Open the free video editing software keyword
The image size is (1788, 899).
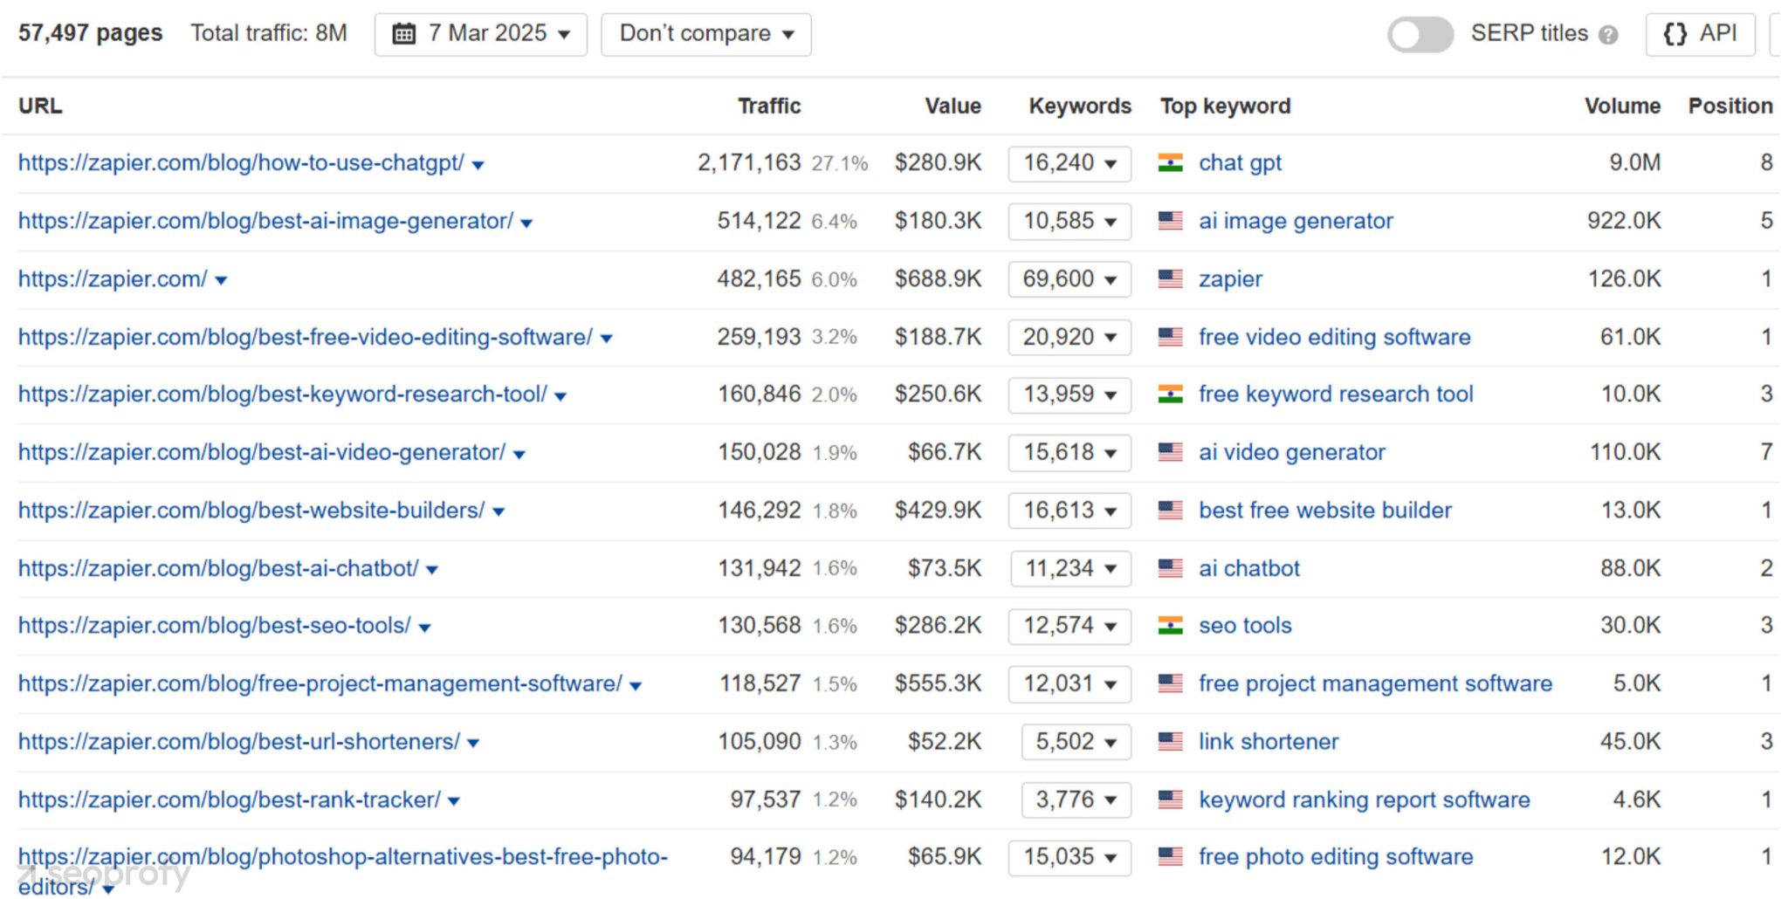(x=1334, y=337)
